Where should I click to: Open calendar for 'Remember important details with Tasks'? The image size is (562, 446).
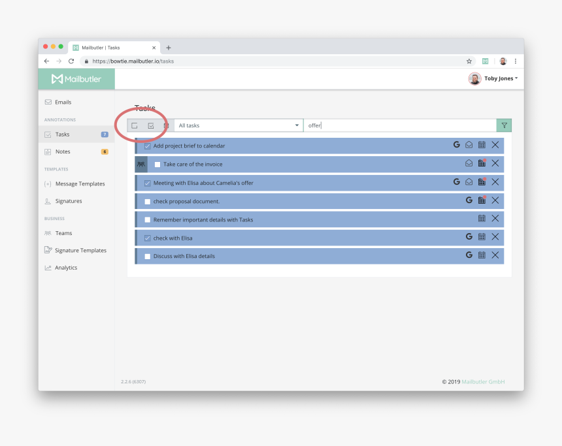tap(482, 218)
